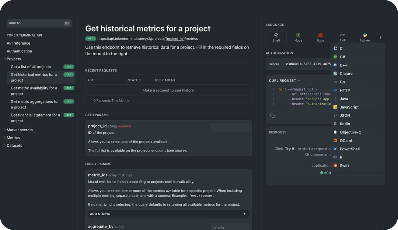The image size is (398, 230).
Task: Choose C++ from the language list
Action: click(357, 65)
